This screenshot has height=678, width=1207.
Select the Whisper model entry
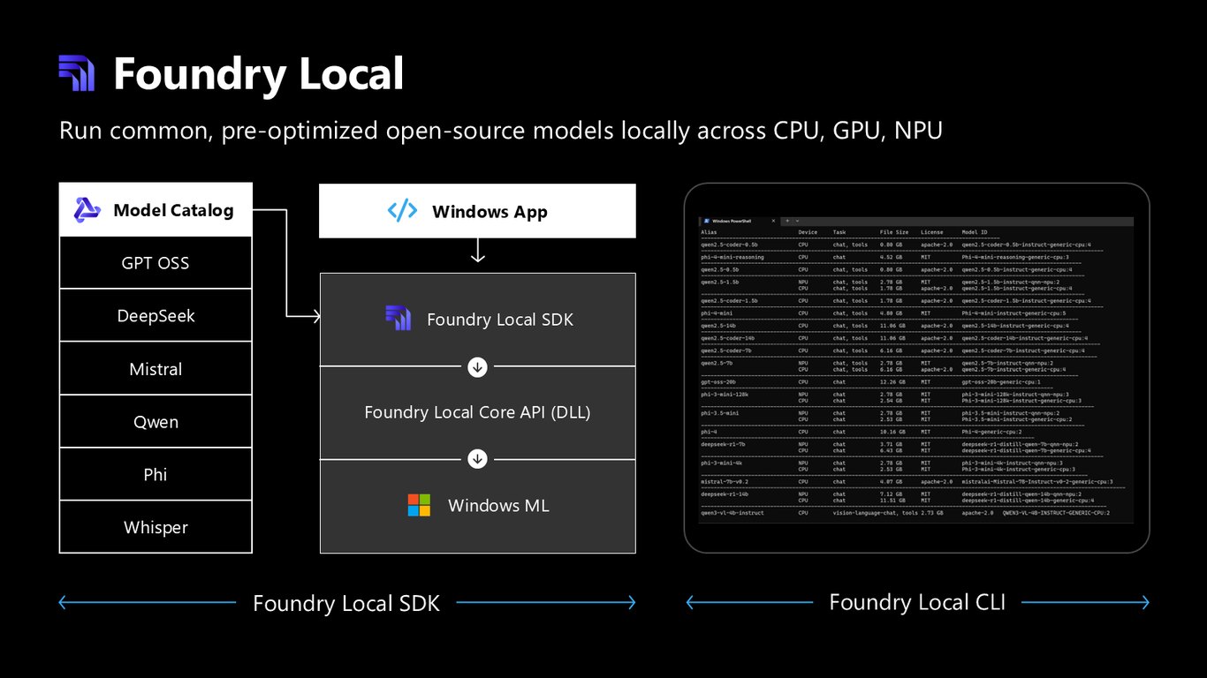point(156,527)
